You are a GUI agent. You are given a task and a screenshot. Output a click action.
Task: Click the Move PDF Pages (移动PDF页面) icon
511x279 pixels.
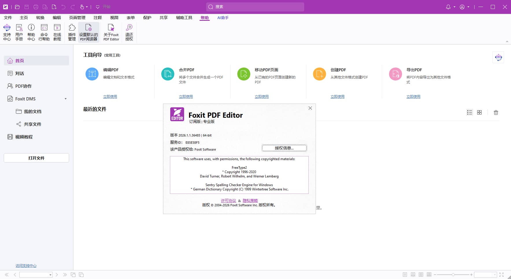coord(244,74)
